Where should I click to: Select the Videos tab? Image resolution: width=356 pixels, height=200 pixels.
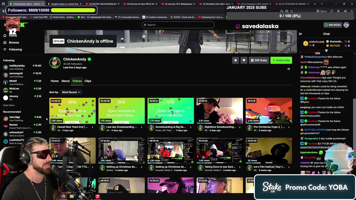pyautogui.click(x=77, y=81)
